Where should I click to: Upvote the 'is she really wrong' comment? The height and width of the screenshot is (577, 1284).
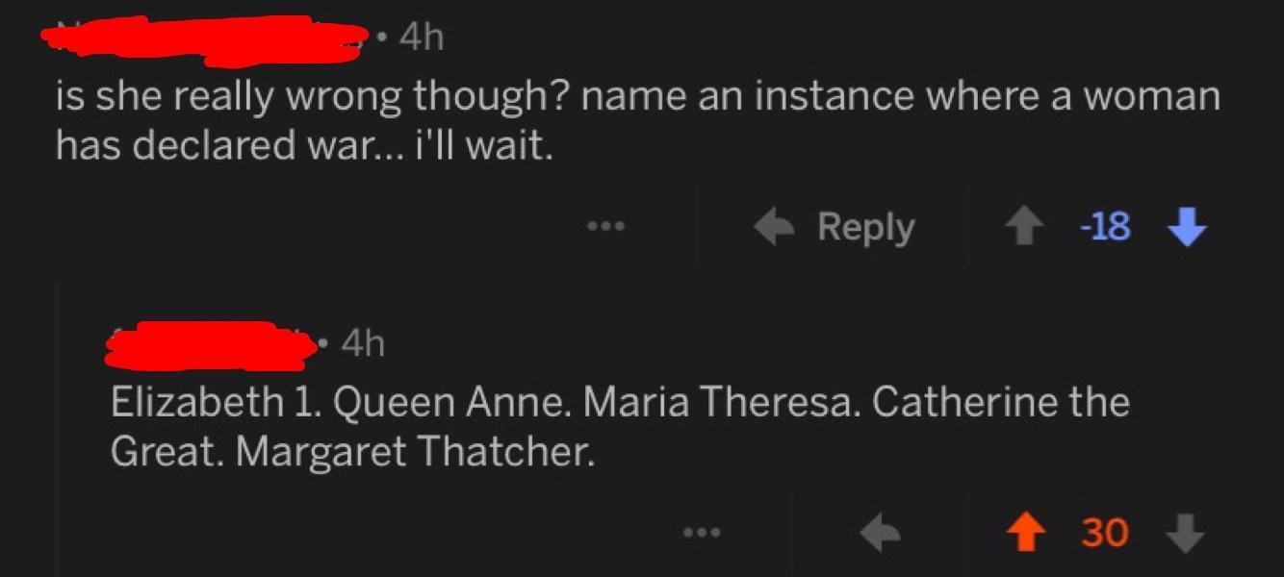[1024, 229]
